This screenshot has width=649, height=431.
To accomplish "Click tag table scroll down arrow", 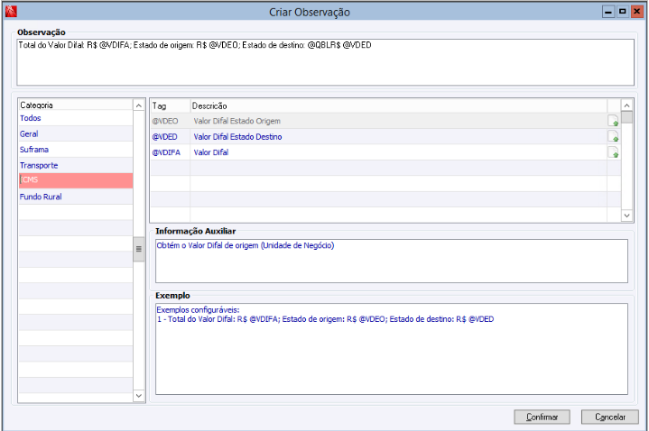I will pyautogui.click(x=626, y=215).
